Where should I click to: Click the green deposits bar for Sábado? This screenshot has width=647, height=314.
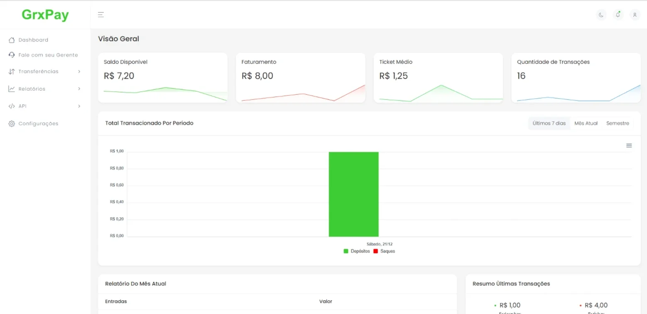(x=353, y=194)
